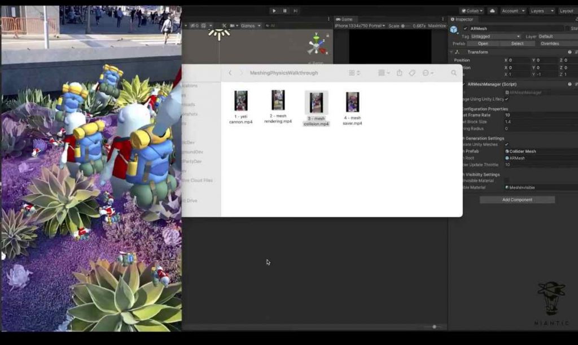Open the Layers dropdown in toolbar
The width and height of the screenshot is (578, 345).
point(541,11)
